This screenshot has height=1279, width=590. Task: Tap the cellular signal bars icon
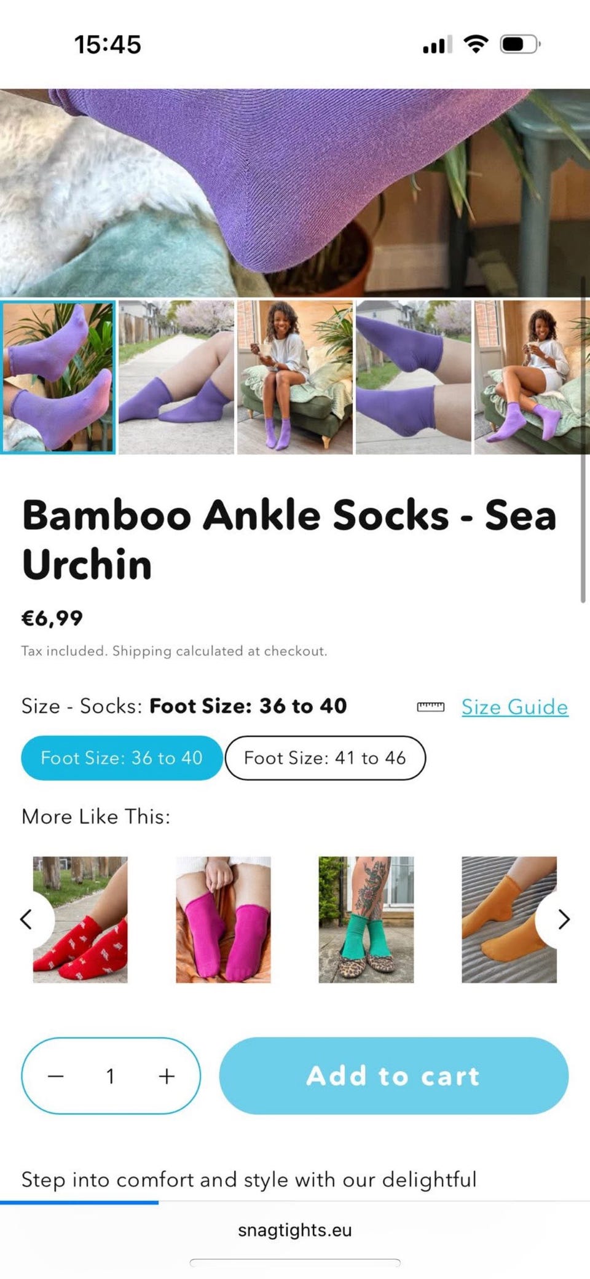coord(437,45)
